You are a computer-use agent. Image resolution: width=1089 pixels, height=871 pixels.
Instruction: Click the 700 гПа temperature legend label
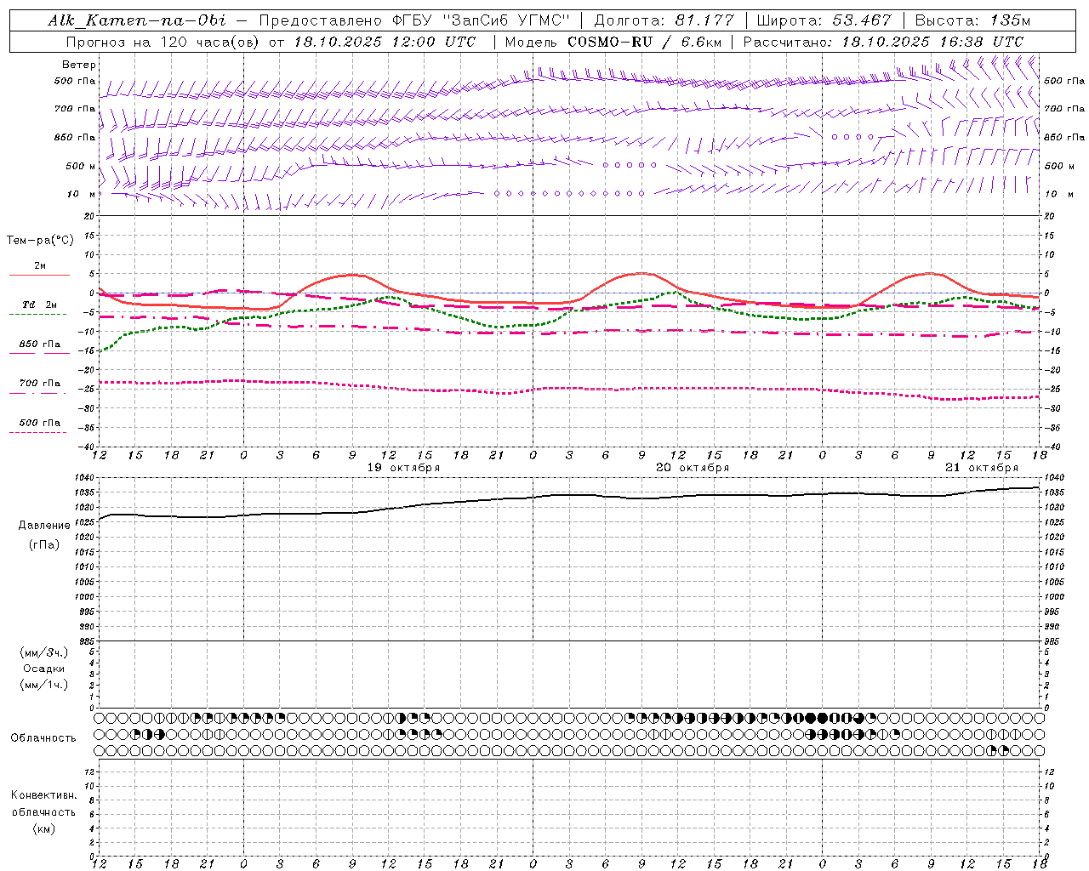(40, 383)
